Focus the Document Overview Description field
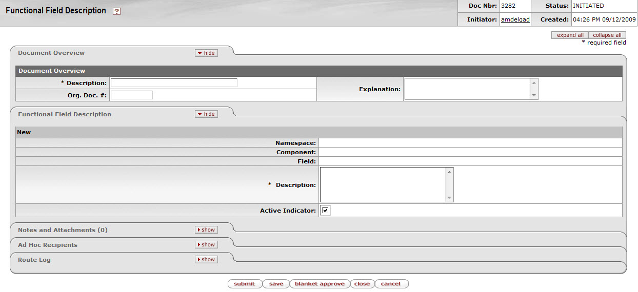Image resolution: width=638 pixels, height=292 pixels. click(174, 83)
